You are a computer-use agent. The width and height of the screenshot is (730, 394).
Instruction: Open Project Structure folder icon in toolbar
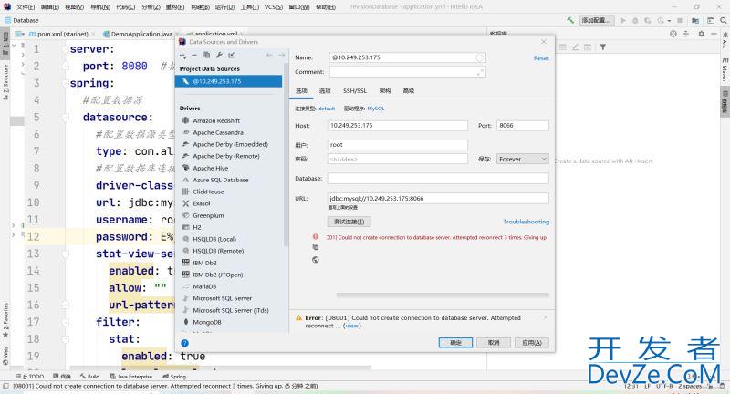pyautogui.click(x=695, y=20)
